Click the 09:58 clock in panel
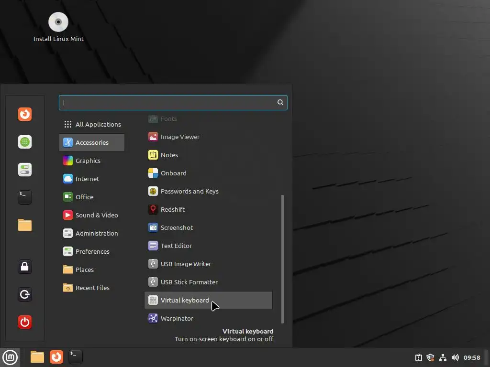The width and height of the screenshot is (490, 367). pos(472,357)
